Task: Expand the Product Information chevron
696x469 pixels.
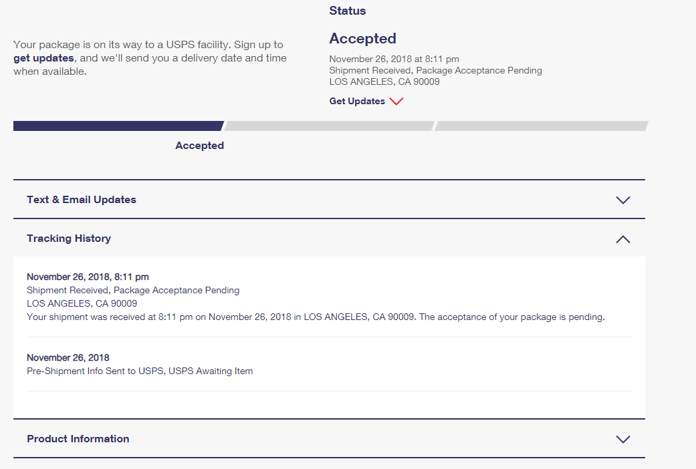Action: [x=622, y=439]
